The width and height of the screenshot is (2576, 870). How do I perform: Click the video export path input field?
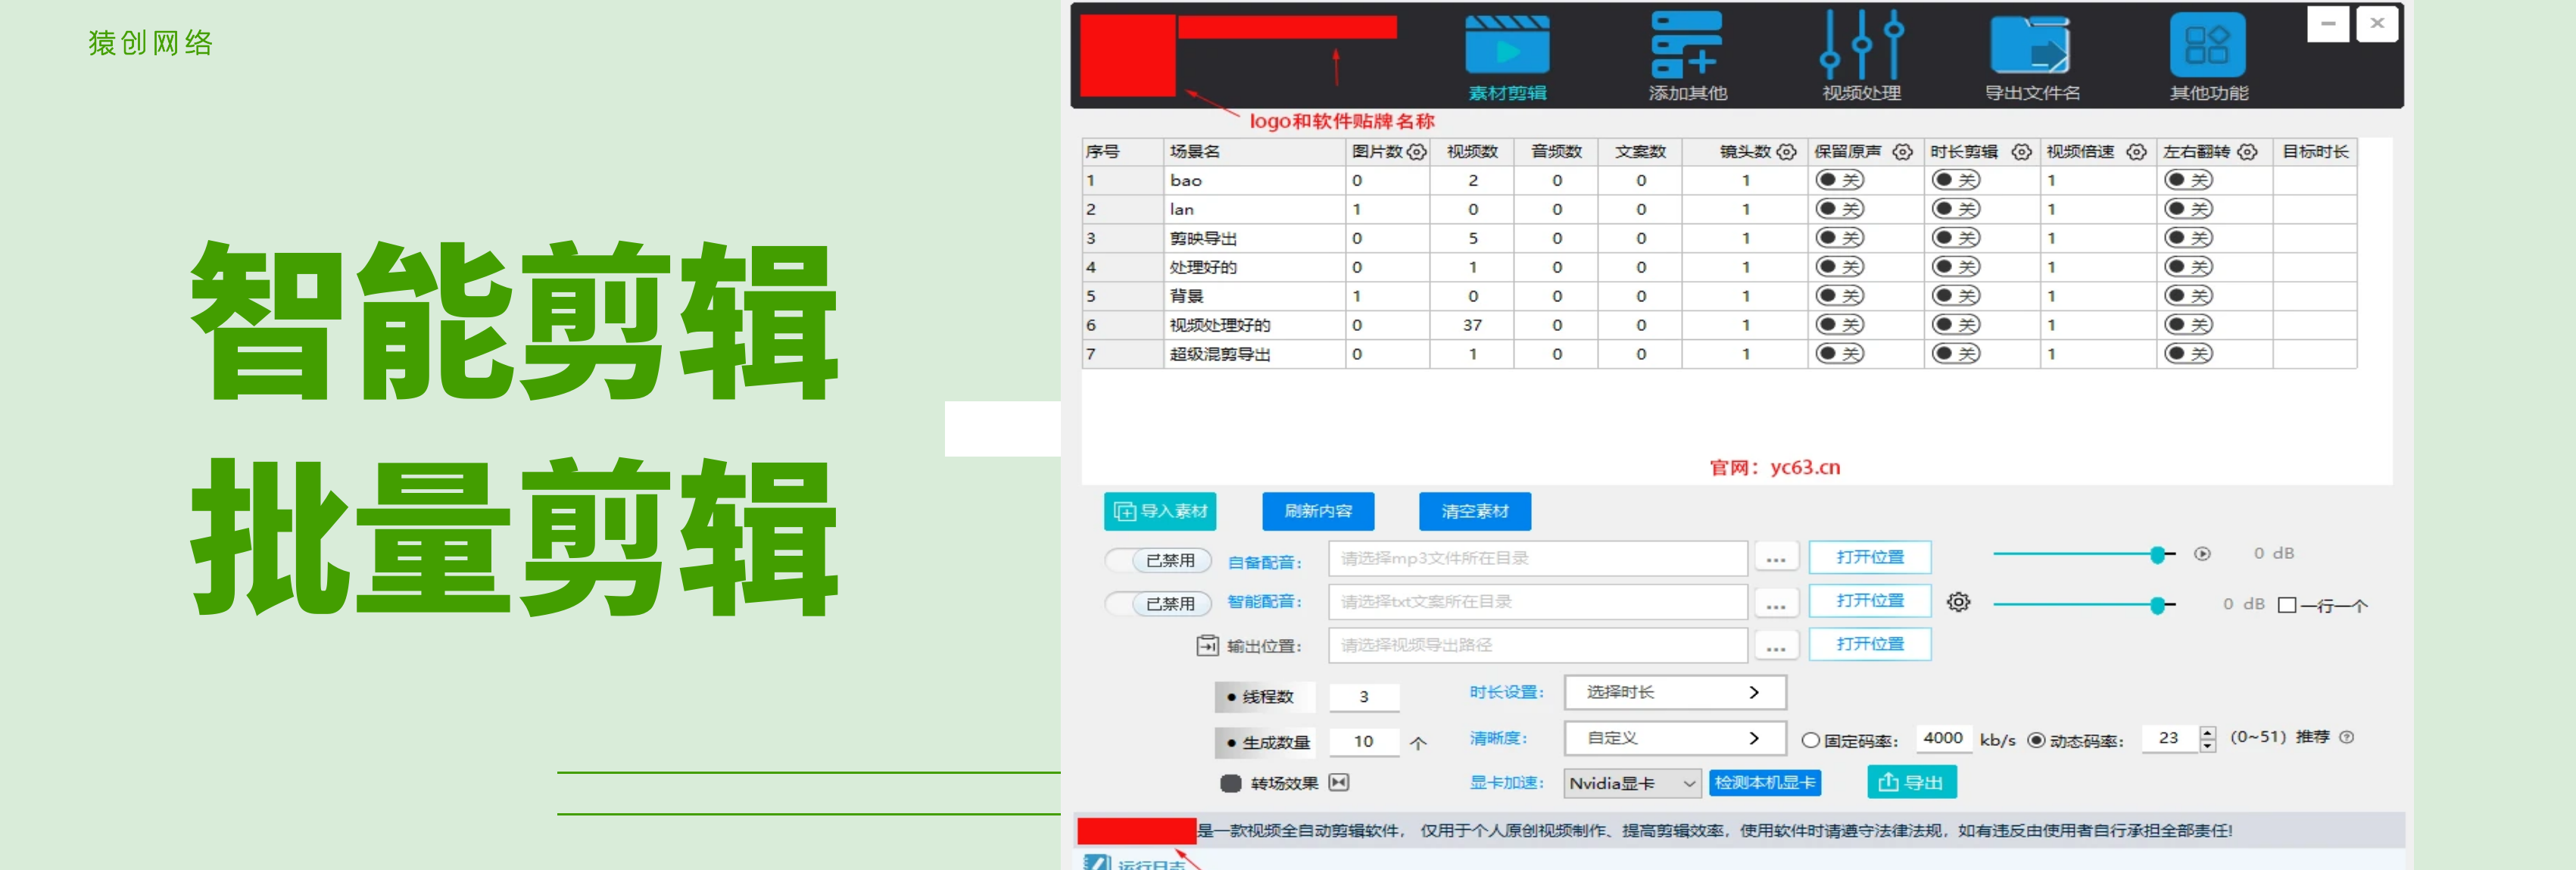point(1538,646)
